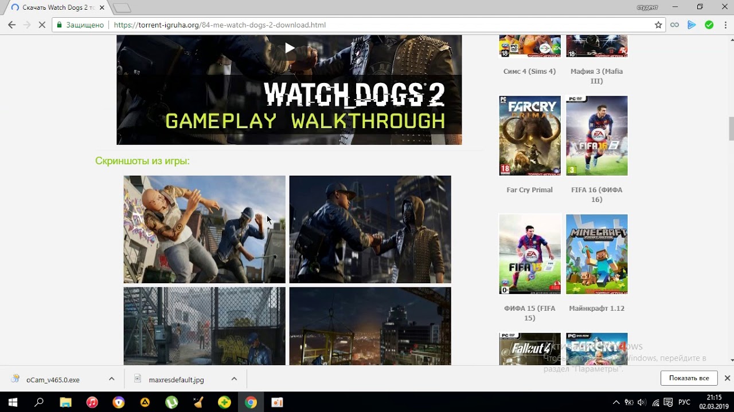Viewport: 734px width, 412px height.
Task: Open the notification center icon
Action: tap(668, 402)
